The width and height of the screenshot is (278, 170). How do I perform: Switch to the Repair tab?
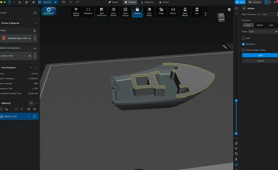(113, 2)
